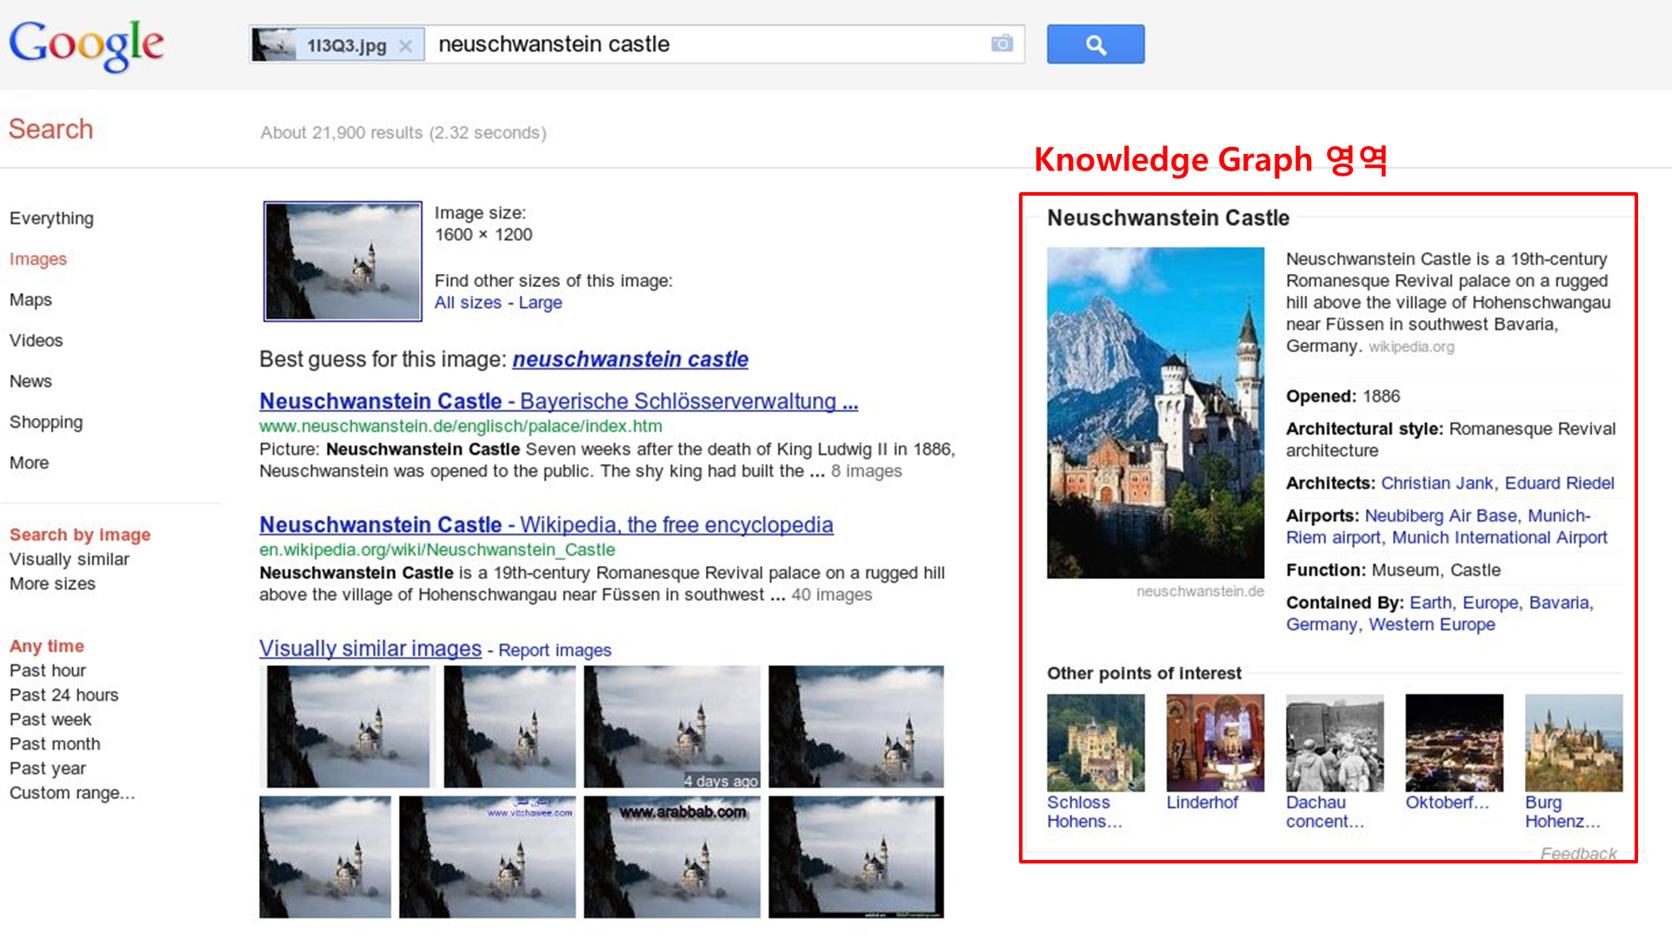1672x940 pixels.
Task: Select the Images search category
Action: [x=38, y=259]
